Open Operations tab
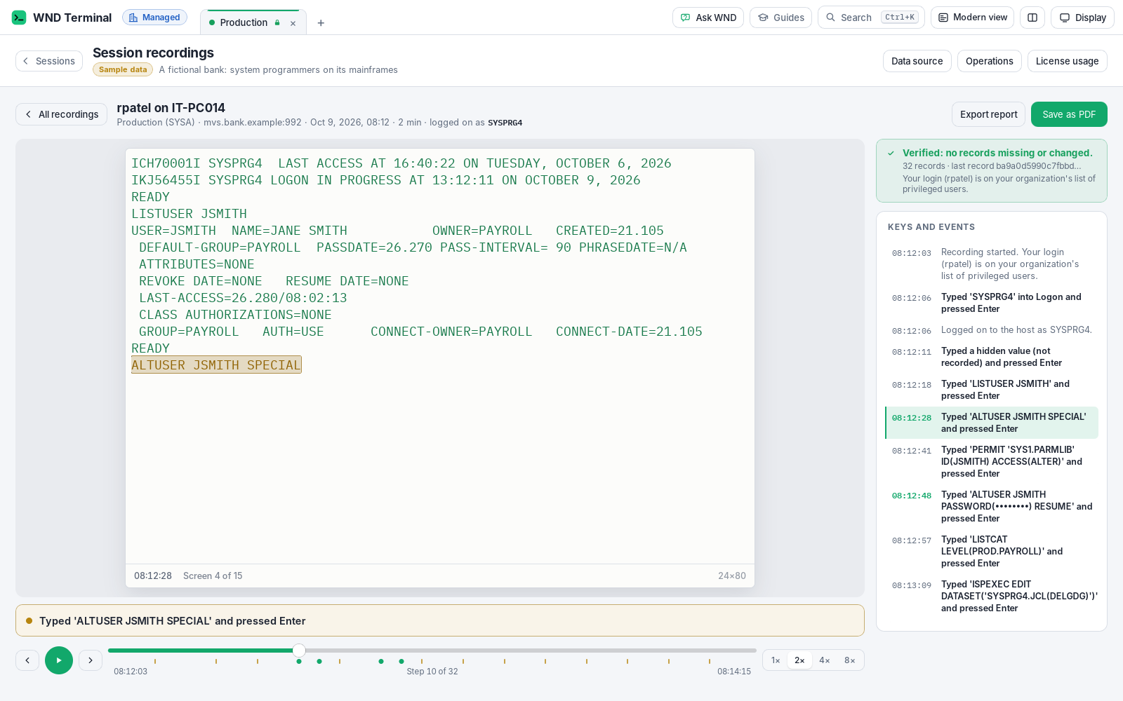The width and height of the screenshot is (1123, 701). 989,61
